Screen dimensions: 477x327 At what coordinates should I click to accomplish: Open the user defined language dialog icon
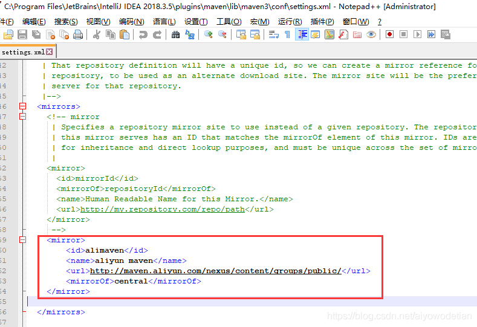(316, 34)
